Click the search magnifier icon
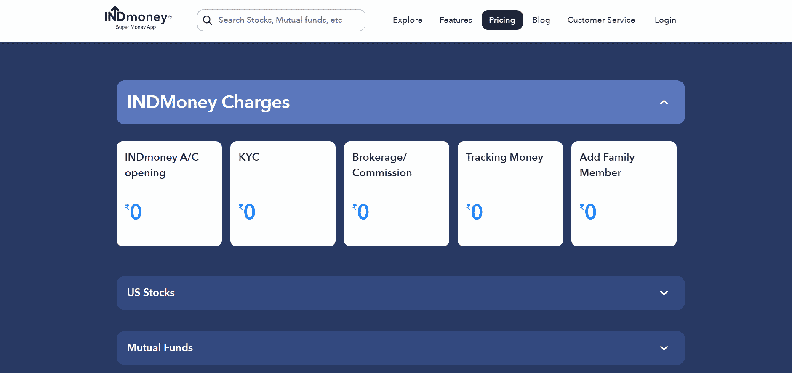The width and height of the screenshot is (792, 373). [207, 20]
